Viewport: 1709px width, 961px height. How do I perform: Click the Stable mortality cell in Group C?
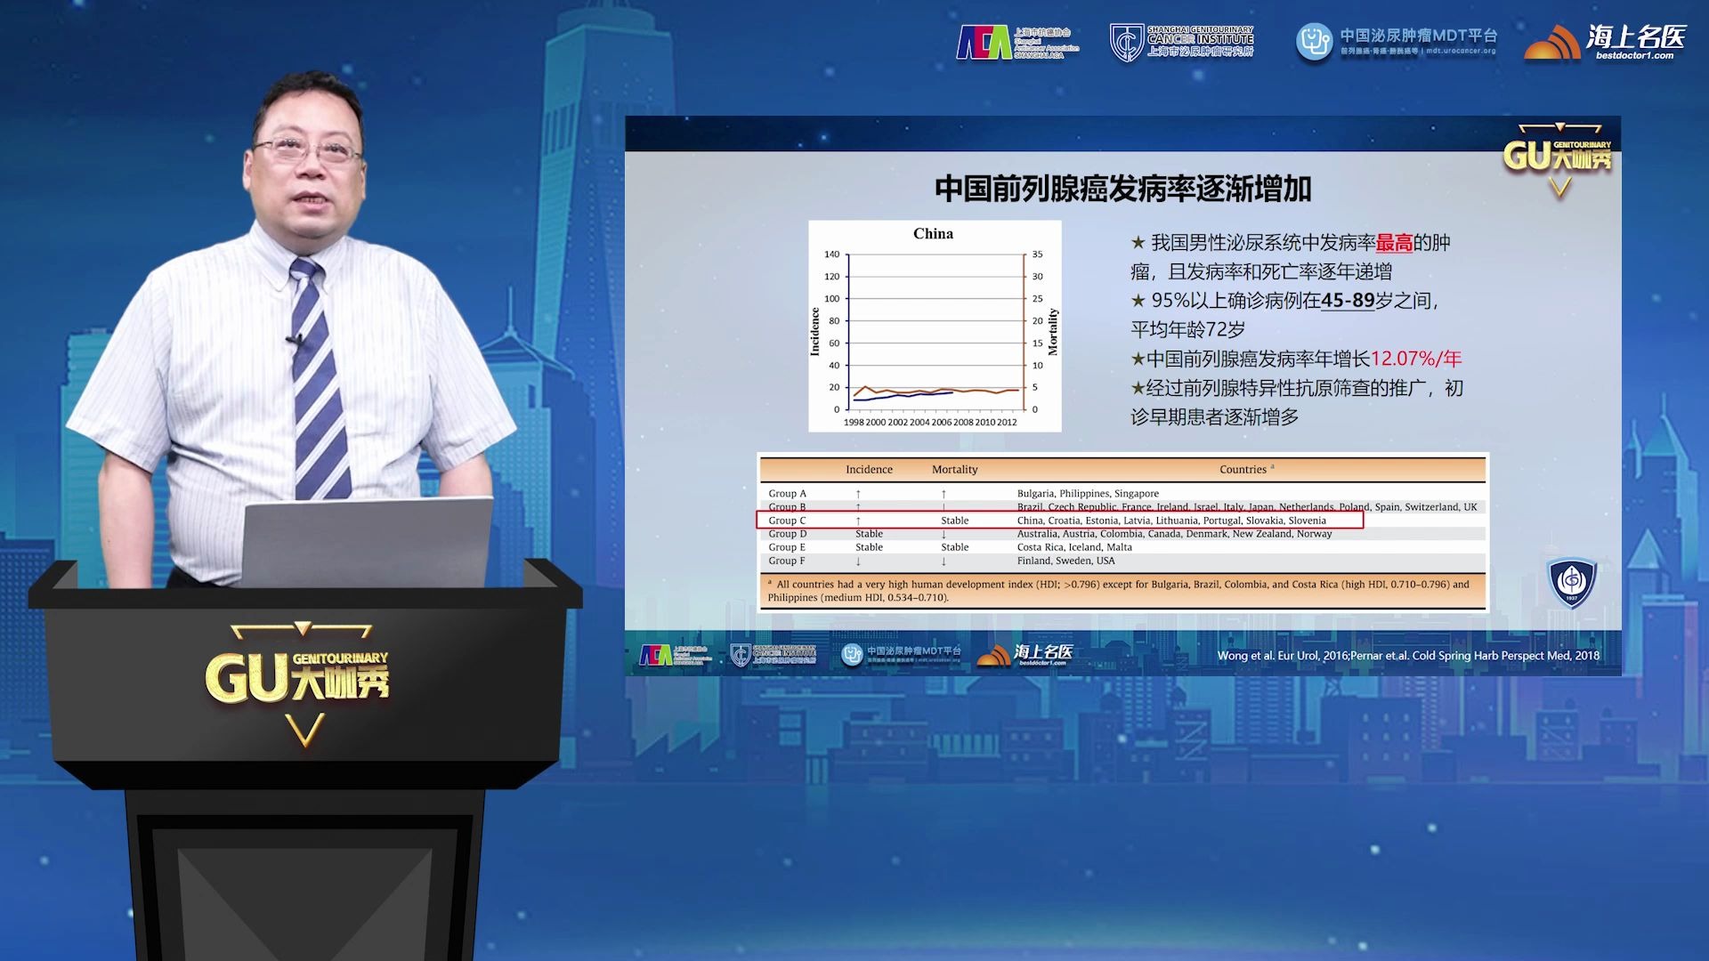pos(954,521)
